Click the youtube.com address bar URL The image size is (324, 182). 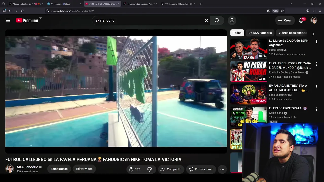point(72,11)
